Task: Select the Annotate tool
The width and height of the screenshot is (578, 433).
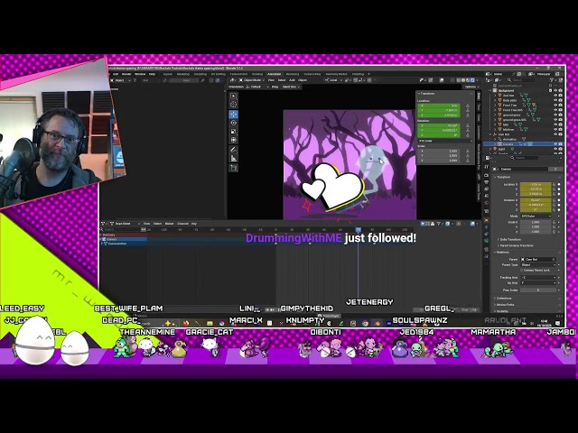Action: point(233,150)
